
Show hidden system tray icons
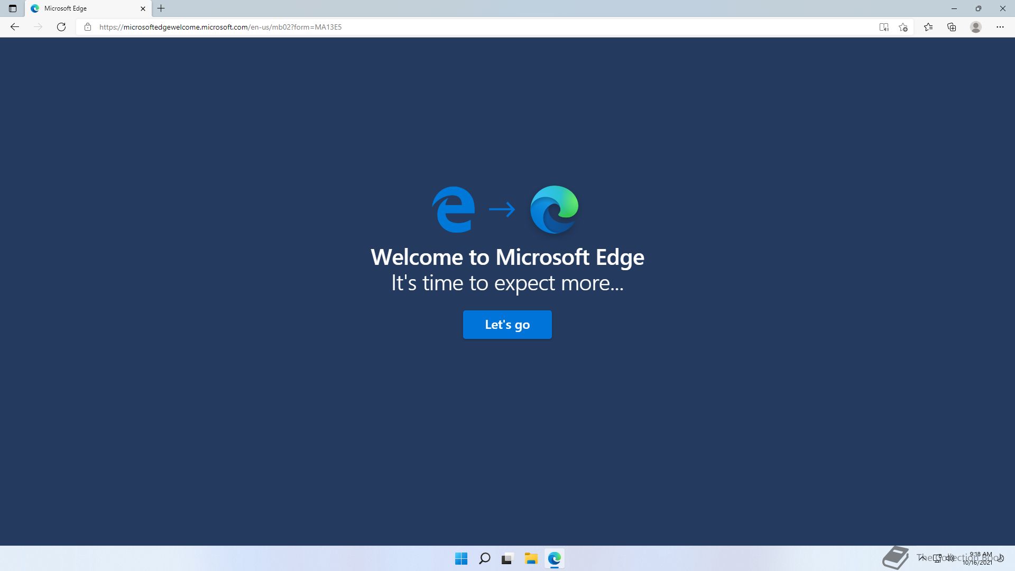tap(922, 558)
